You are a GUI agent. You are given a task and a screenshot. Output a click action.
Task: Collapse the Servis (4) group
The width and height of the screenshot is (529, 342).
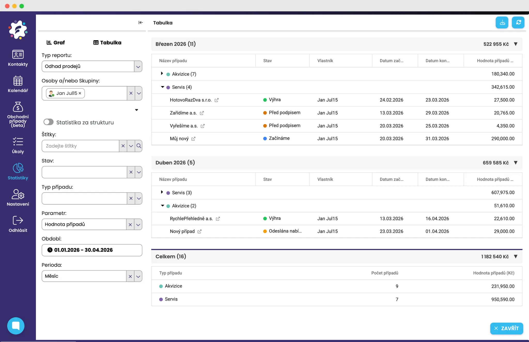pyautogui.click(x=162, y=87)
